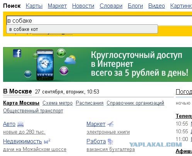Click in the search field containing 'в собаке'
This screenshot has height=156, width=192.
[x=99, y=20]
